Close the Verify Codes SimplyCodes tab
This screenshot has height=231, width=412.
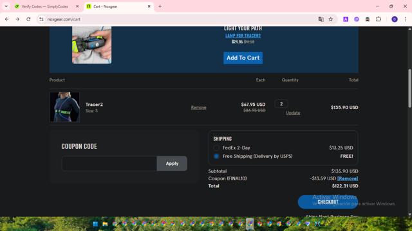[77, 6]
